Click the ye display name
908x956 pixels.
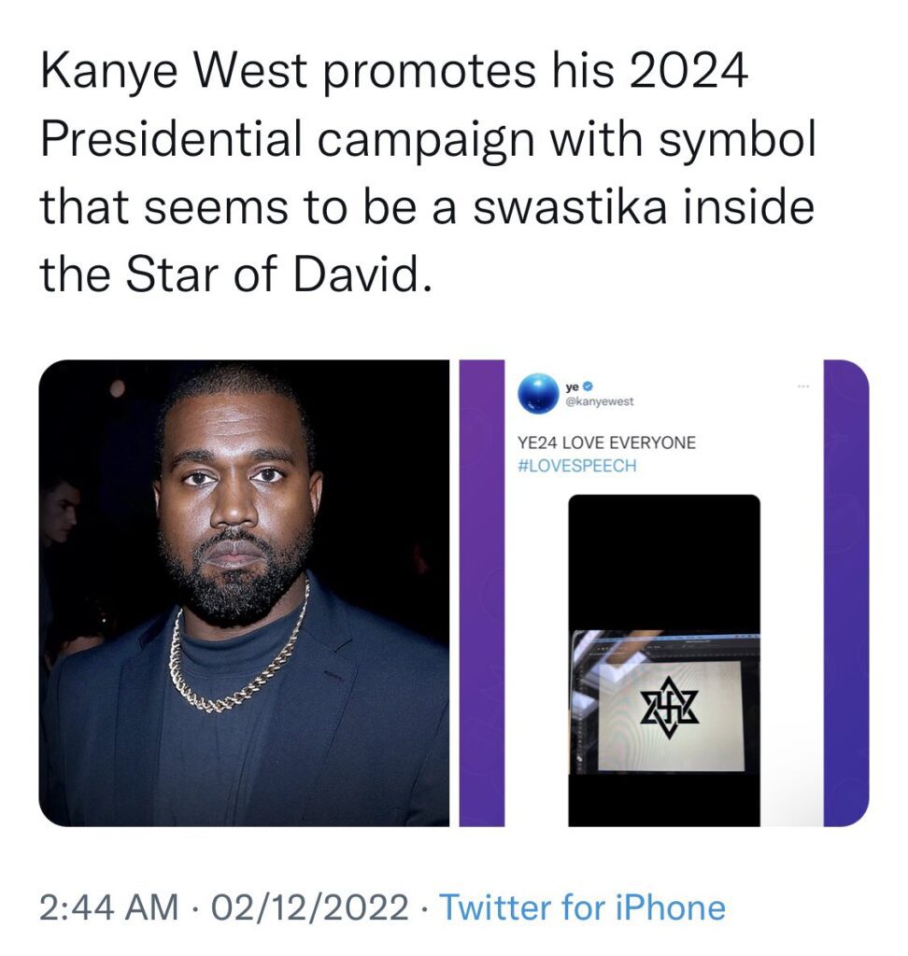click(x=573, y=387)
